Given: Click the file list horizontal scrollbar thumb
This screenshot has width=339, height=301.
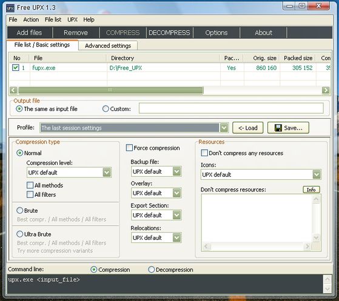Looking at the screenshot, I should pos(111,90).
